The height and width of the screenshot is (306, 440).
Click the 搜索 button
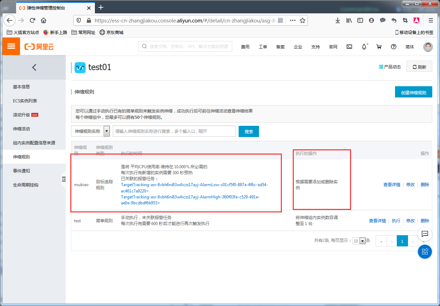click(248, 131)
